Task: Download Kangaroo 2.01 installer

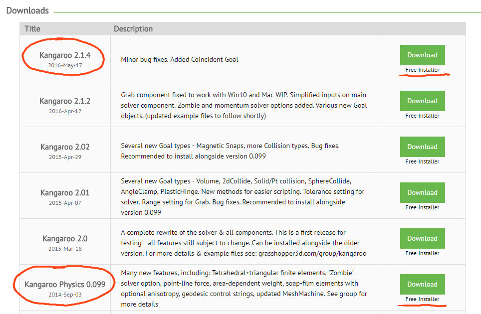Action: click(422, 193)
